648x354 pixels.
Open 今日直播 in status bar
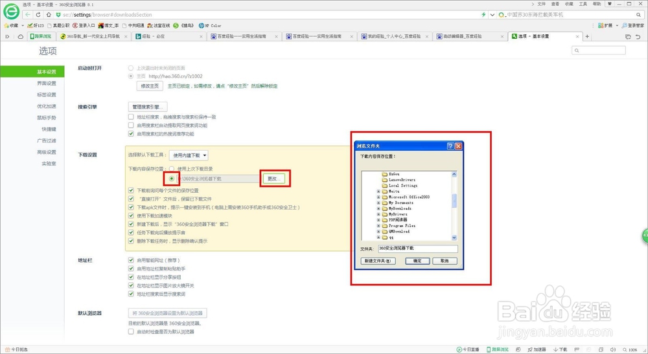pos(467,349)
